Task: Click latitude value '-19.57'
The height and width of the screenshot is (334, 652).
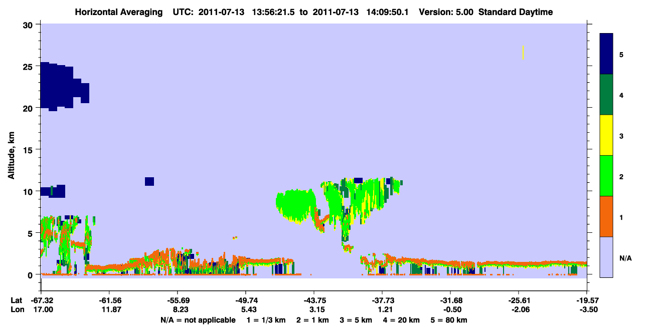Action: coord(587,300)
